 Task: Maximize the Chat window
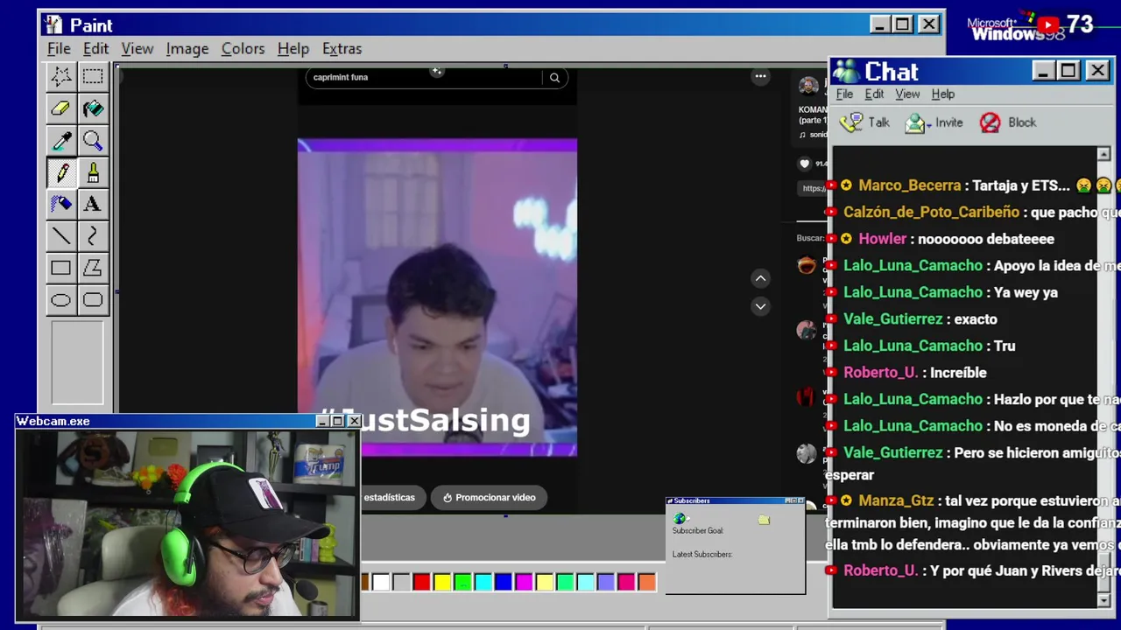coord(1068,71)
